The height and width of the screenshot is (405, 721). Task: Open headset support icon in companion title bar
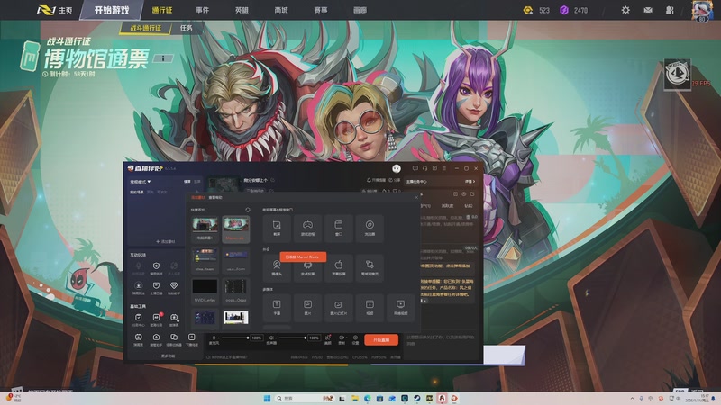pos(424,168)
